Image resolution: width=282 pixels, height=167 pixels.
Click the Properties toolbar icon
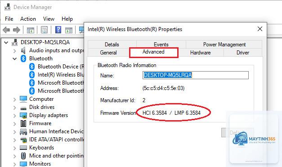[x=44, y=30]
